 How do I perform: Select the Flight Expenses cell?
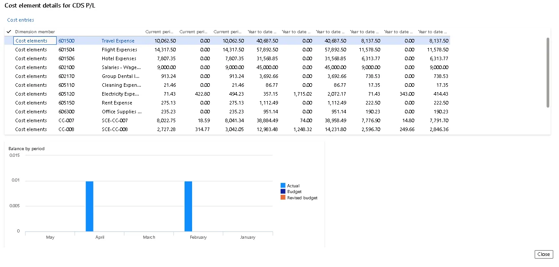click(120, 50)
